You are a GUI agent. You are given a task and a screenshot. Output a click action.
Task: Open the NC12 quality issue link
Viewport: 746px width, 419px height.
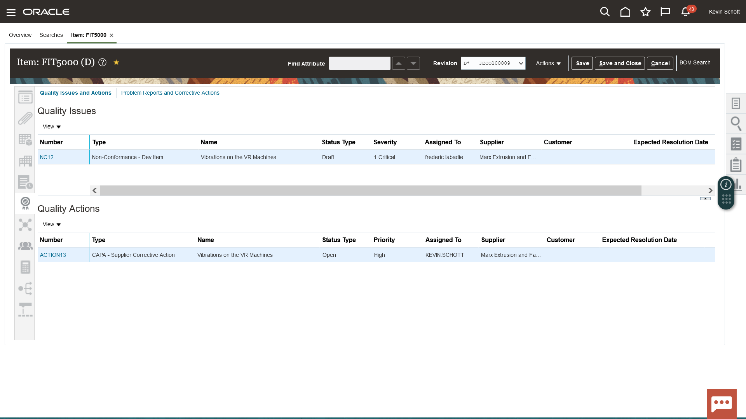(47, 157)
